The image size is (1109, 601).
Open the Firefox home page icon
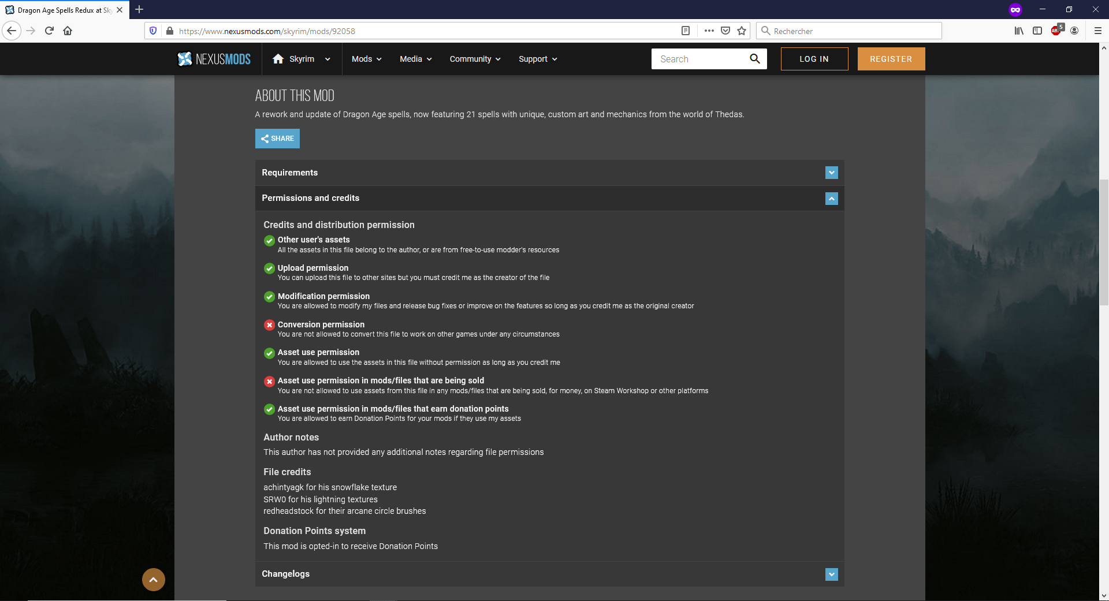pos(68,31)
